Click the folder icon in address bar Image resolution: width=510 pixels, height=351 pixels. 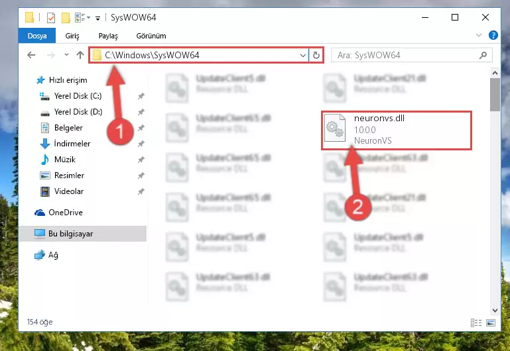pos(97,55)
